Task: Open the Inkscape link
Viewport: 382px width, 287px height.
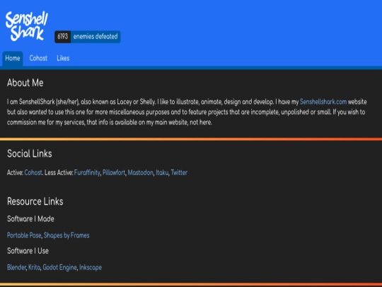Action: tap(91, 267)
